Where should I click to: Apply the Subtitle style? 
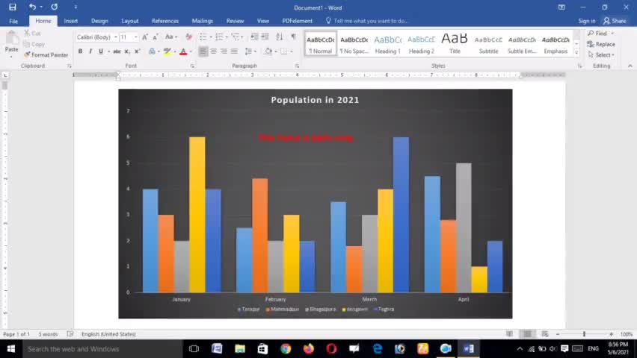(x=488, y=44)
